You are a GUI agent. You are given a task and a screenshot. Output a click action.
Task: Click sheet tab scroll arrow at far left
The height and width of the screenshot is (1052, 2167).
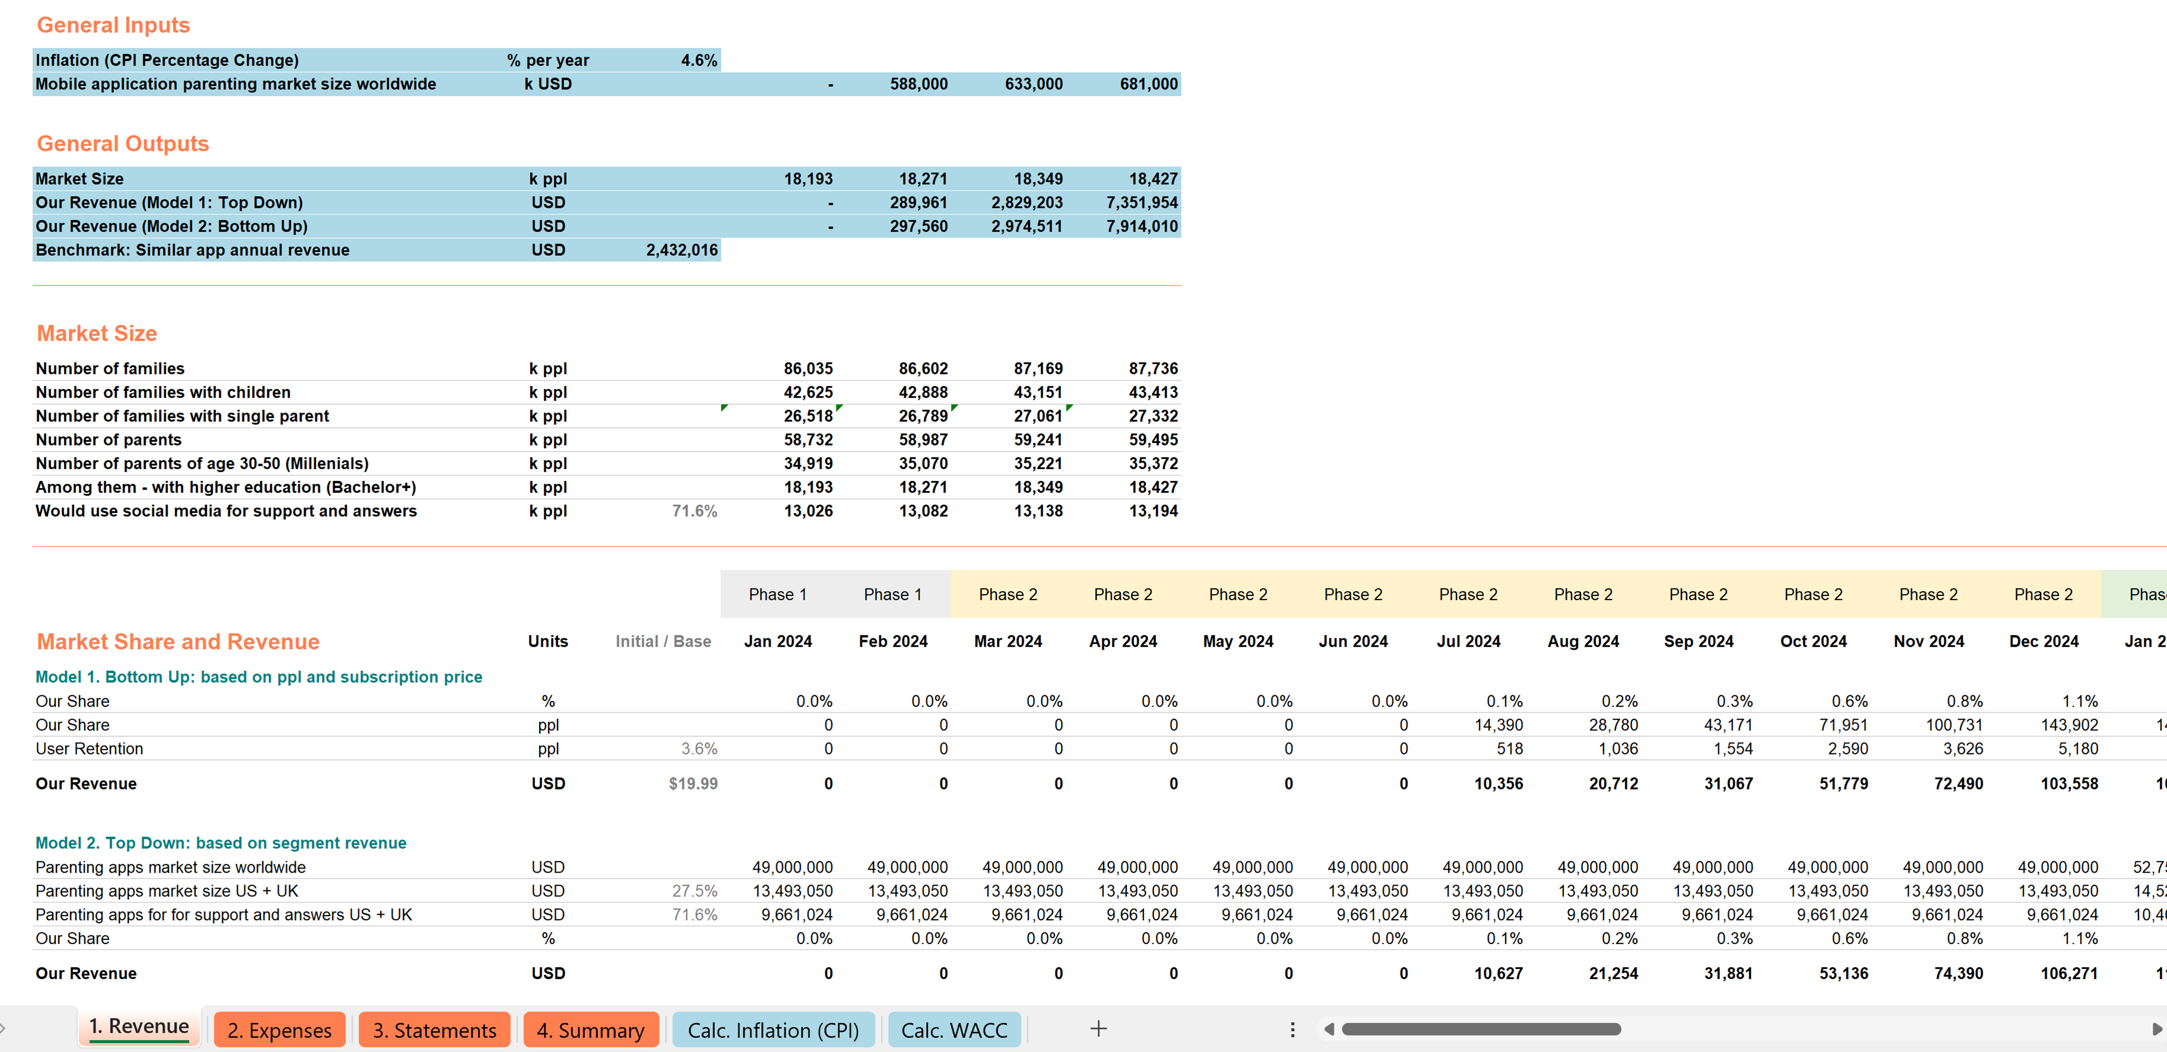(x=4, y=1028)
